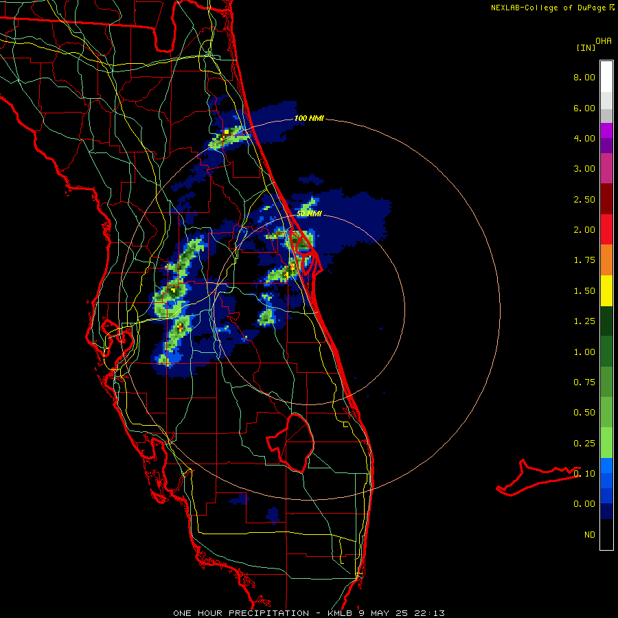
Task: Select the bright red swatch beside 2.00
Action: click(x=606, y=229)
